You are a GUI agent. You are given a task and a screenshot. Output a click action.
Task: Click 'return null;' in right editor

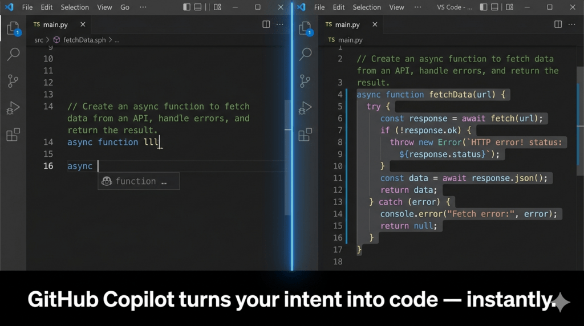coord(408,226)
